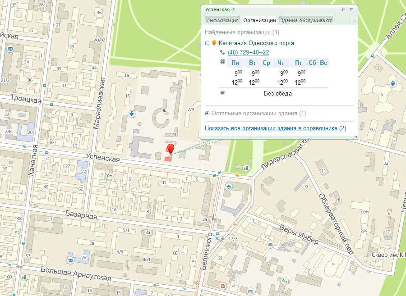Image resolution: width=406 pixels, height=296 pixels.
Task: Collapse the Капитания Одесского порта entry
Action: 207,43
